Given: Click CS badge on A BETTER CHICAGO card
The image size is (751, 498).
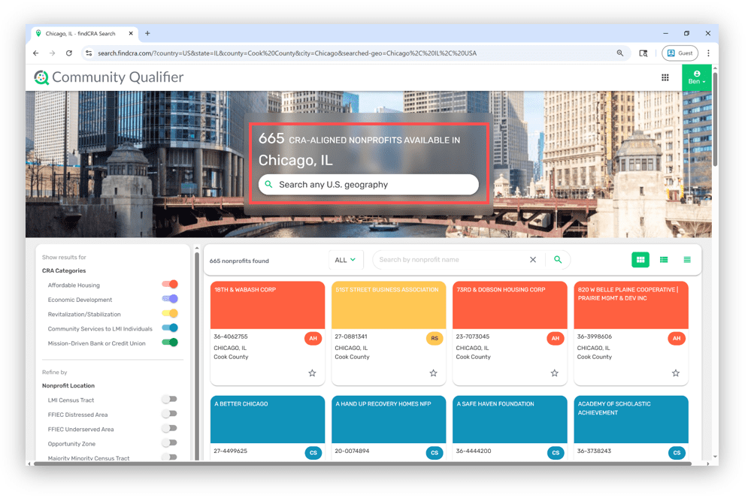Looking at the screenshot, I should [x=313, y=452].
